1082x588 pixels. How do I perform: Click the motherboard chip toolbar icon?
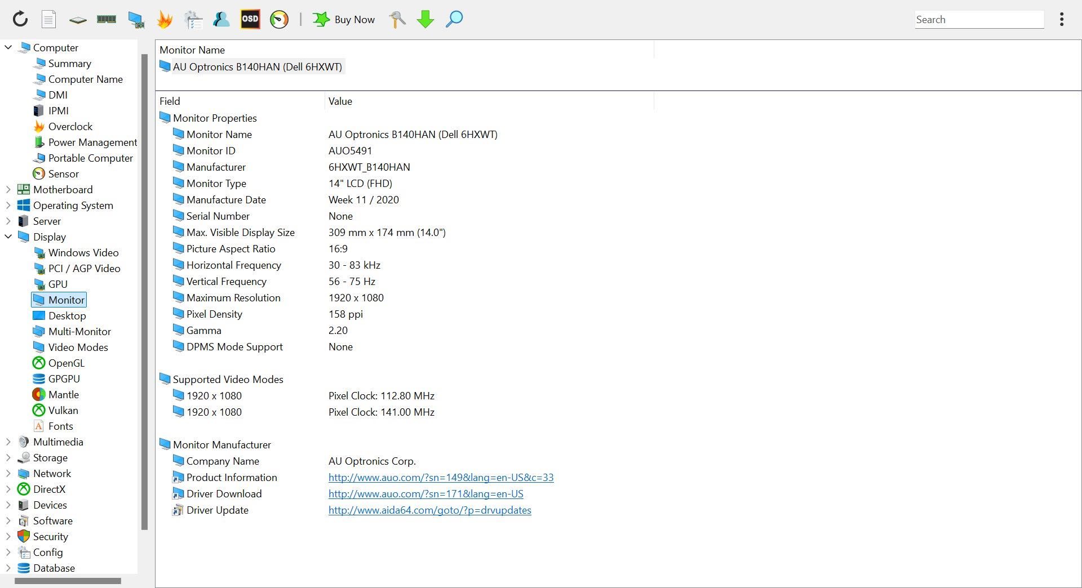pos(78,20)
